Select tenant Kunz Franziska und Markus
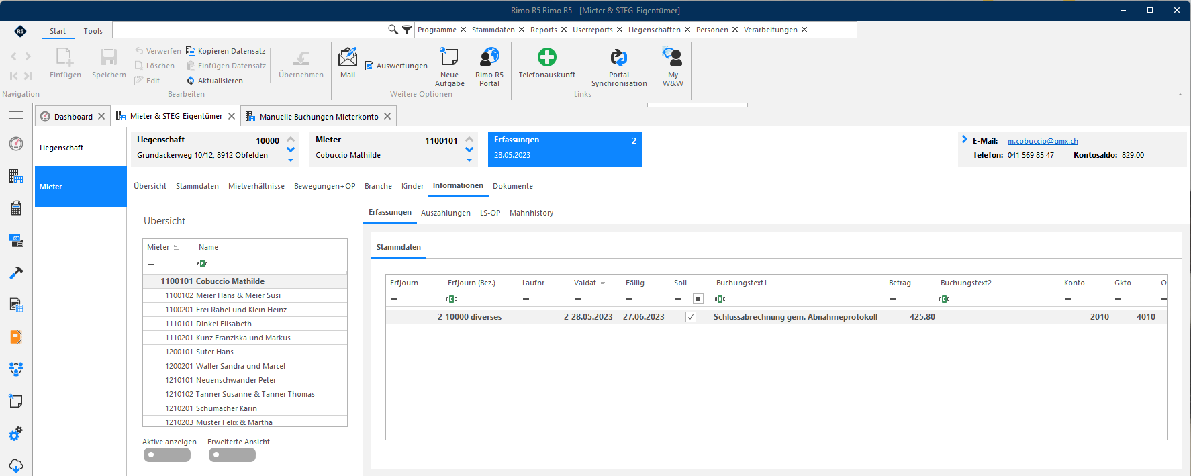The height and width of the screenshot is (476, 1191). 245,338
